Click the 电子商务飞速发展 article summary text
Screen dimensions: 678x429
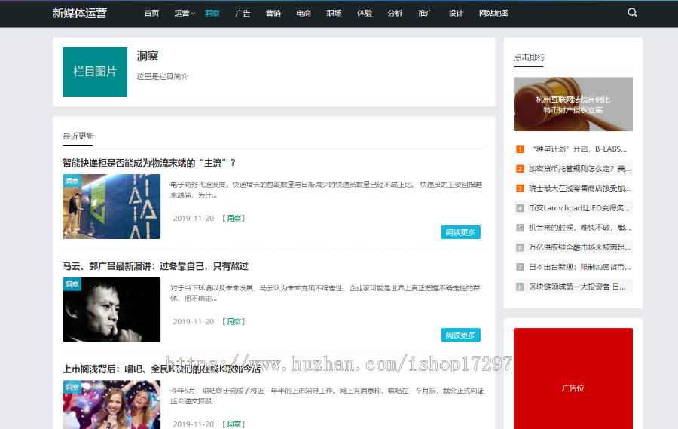[x=326, y=189]
